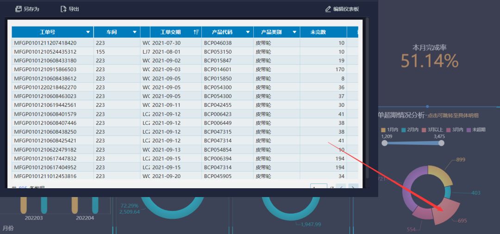The image size is (500, 234).
Task: Click due date 2021-09-11
Action: tap(166, 105)
